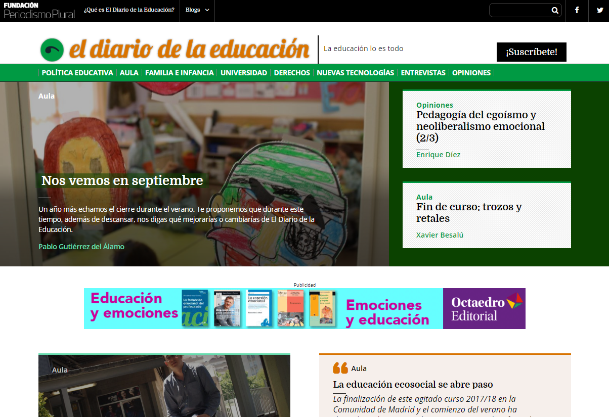
Task: Click the hero summary starting 'Un año más echamos'
Action: (x=177, y=219)
